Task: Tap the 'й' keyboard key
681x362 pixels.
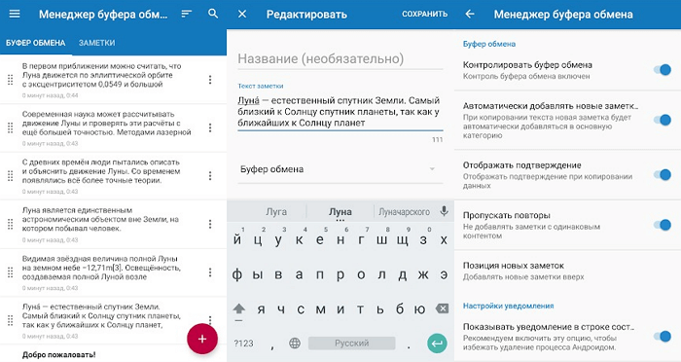Action: 237,239
